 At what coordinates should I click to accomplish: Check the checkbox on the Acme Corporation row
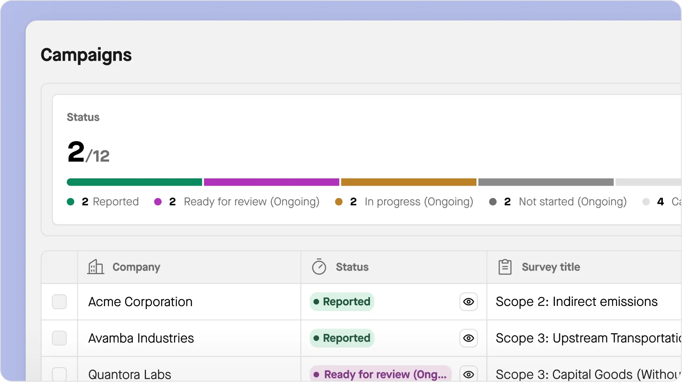tap(59, 302)
